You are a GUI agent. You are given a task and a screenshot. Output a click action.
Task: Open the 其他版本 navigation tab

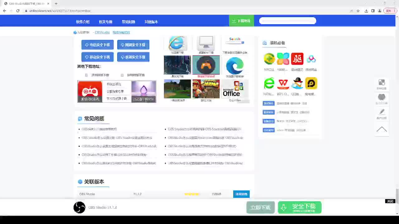click(x=151, y=22)
